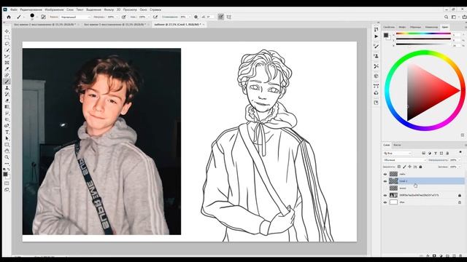The width and height of the screenshot is (467, 262).
Task: Open the Изображение menu
Action: coord(54,9)
